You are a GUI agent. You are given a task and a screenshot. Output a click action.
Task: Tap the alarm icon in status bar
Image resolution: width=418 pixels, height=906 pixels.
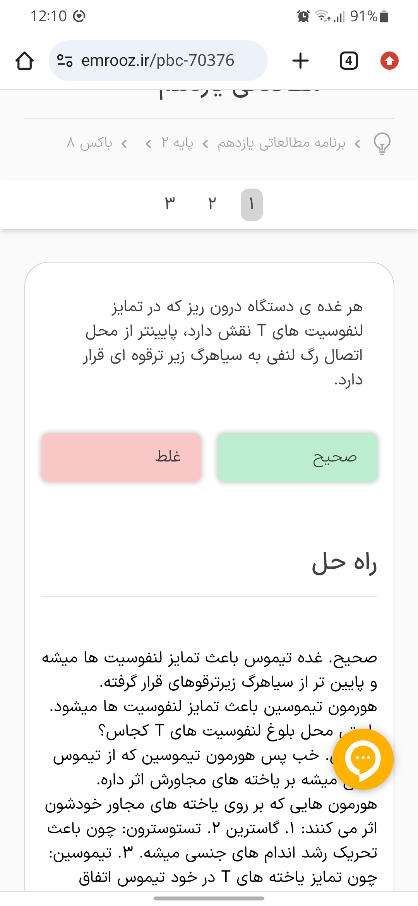click(303, 16)
